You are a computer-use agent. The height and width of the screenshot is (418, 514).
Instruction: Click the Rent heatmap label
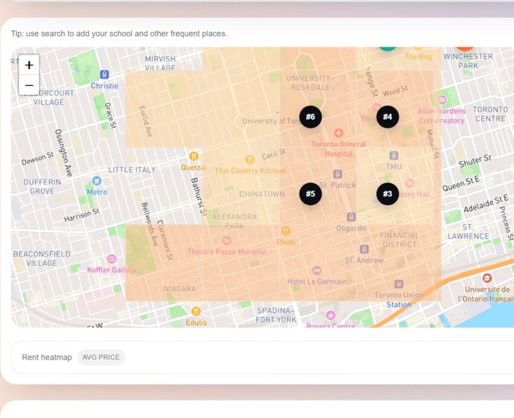point(47,357)
